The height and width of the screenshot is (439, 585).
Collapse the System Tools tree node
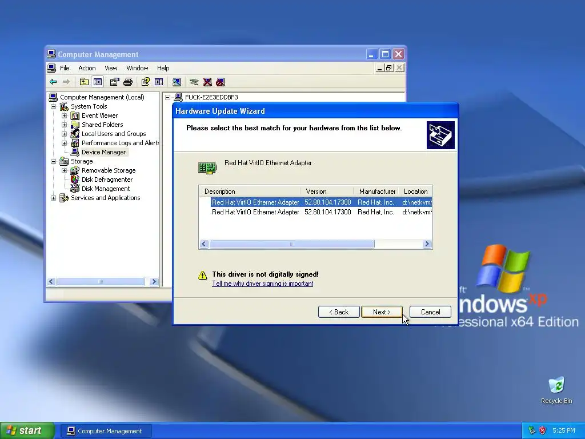pos(53,106)
